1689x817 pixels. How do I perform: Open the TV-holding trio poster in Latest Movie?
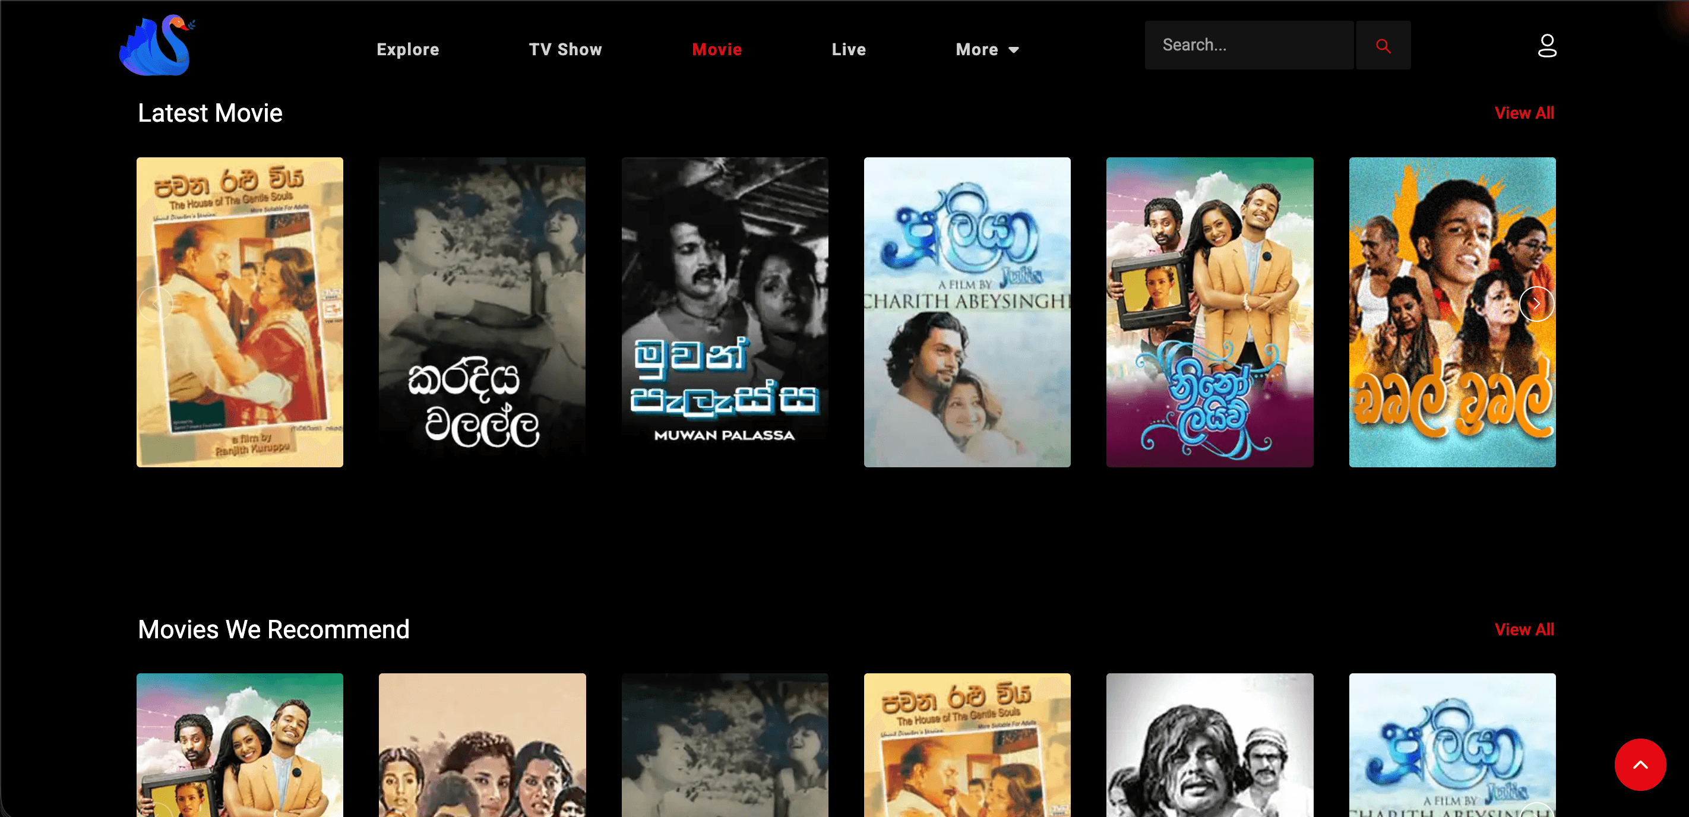pyautogui.click(x=1210, y=312)
